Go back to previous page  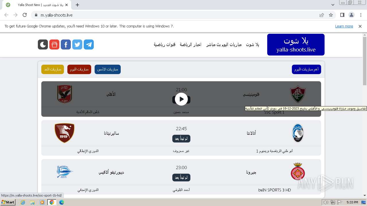click(x=6, y=15)
